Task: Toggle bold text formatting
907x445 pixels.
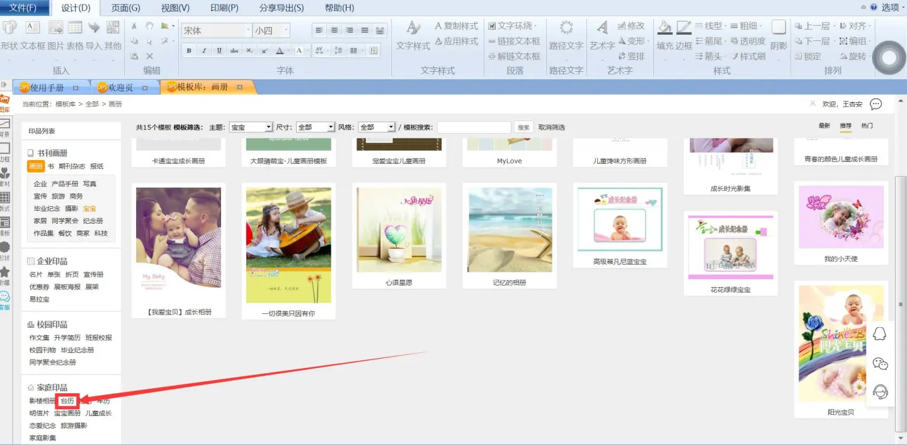Action: click(189, 50)
